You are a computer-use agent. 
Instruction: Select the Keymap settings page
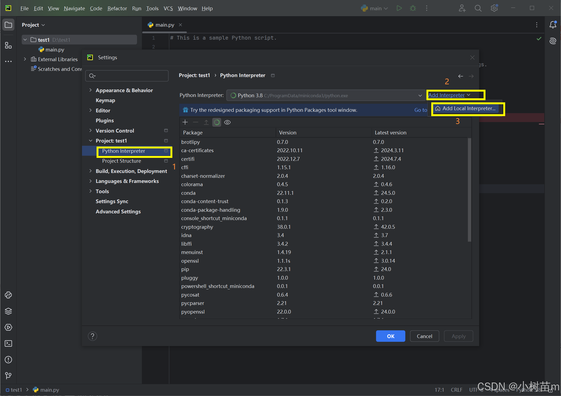tap(105, 100)
